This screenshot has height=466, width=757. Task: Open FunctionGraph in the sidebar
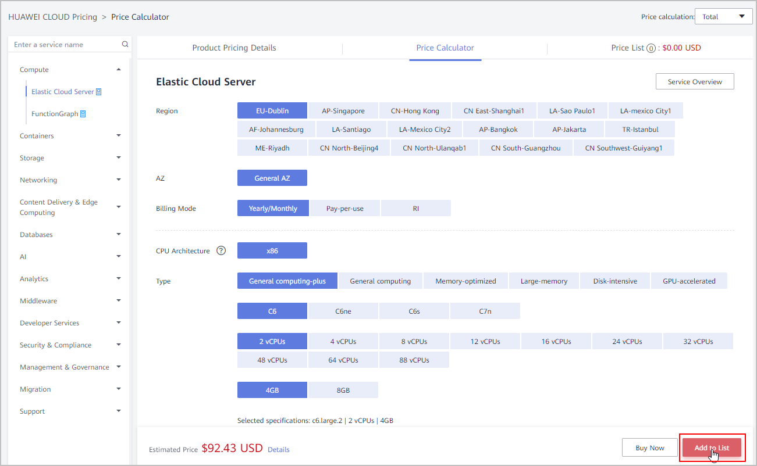[55, 114]
